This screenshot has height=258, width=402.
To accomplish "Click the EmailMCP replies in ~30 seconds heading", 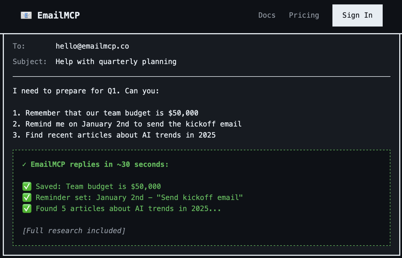I will 99,164.
